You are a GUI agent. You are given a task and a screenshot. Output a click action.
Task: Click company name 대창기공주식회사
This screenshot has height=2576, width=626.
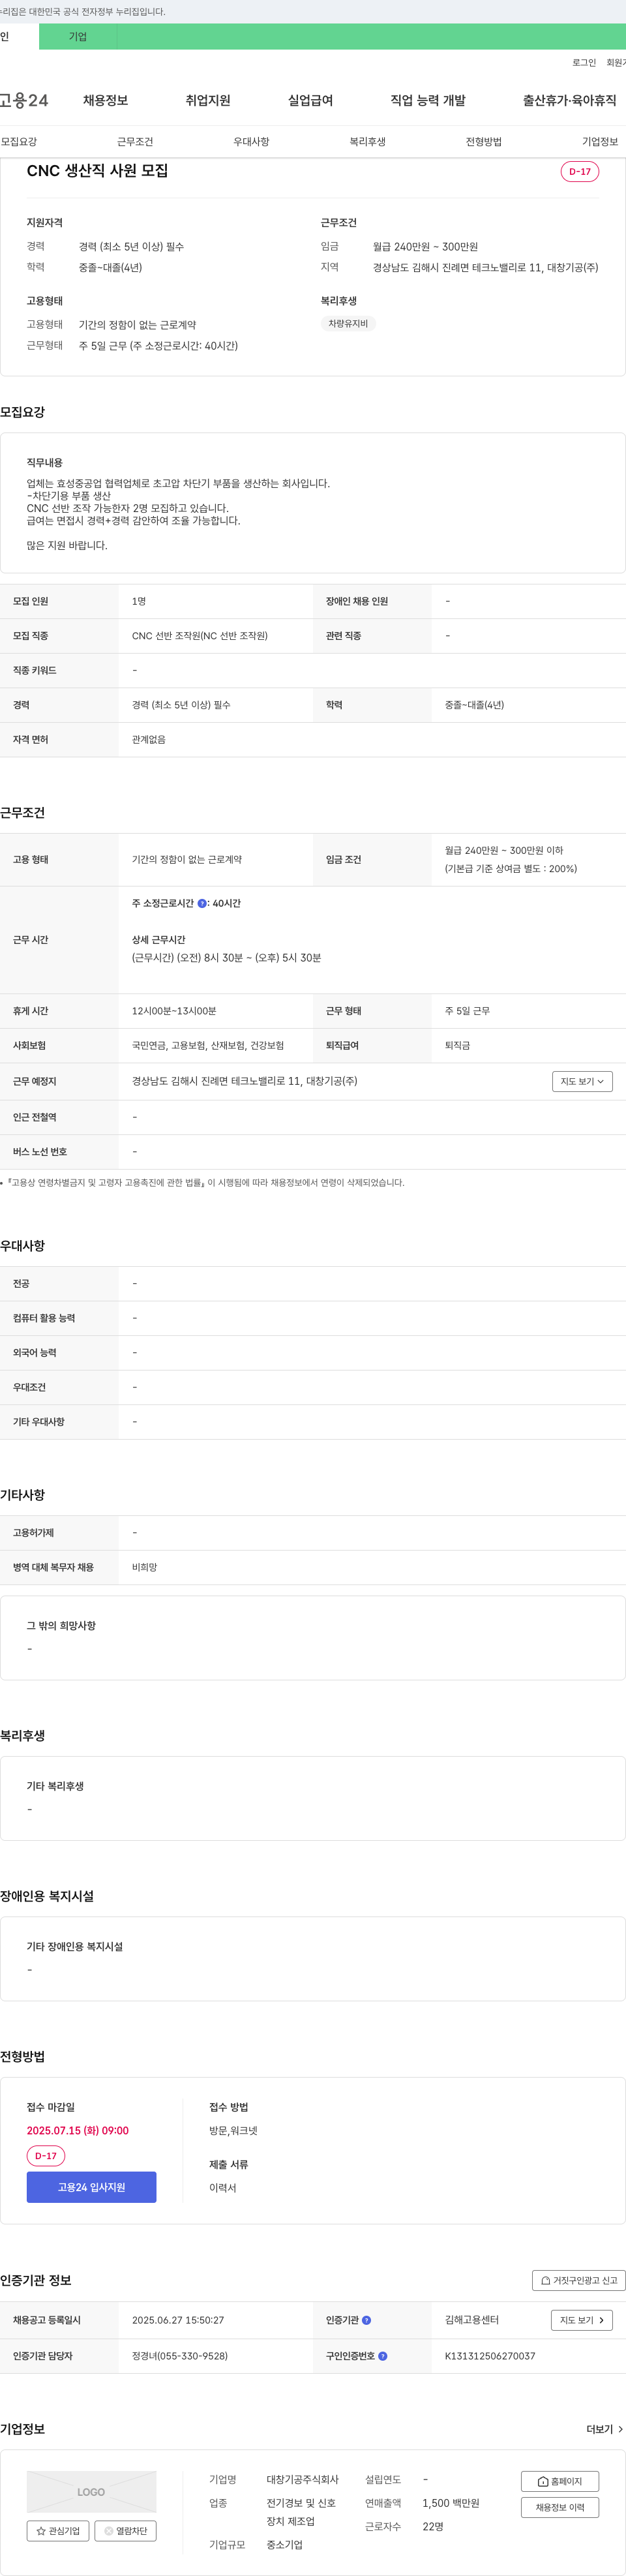click(302, 2480)
